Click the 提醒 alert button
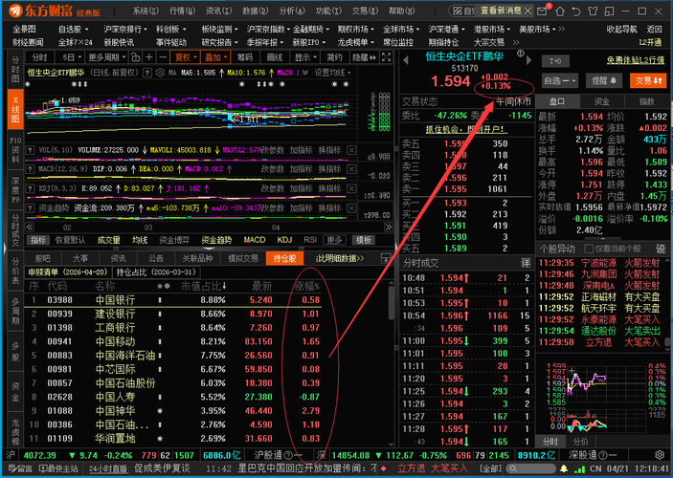 (x=603, y=80)
